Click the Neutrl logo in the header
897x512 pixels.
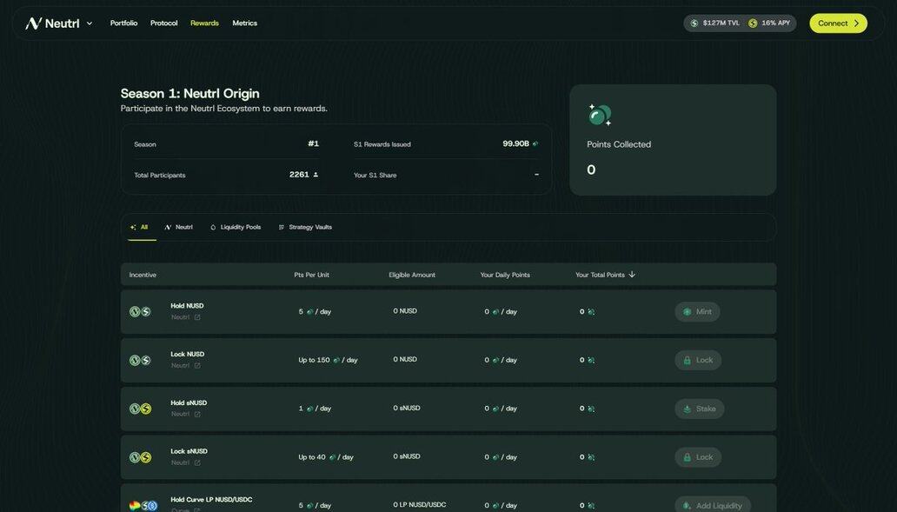[52, 23]
